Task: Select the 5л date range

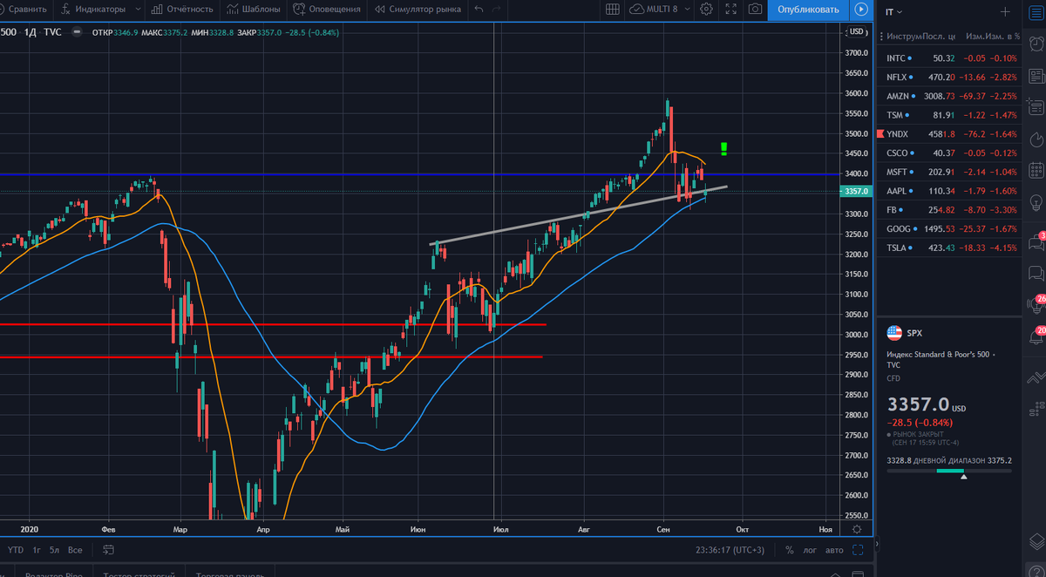Action: pyautogui.click(x=54, y=550)
